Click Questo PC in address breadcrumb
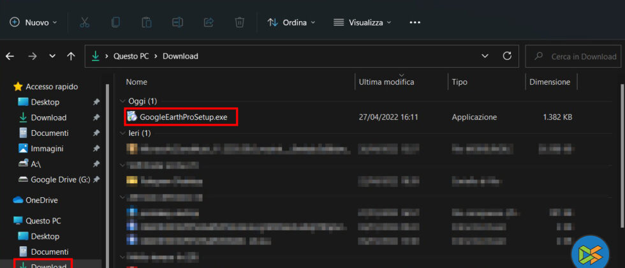The width and height of the screenshot is (625, 268). point(131,56)
